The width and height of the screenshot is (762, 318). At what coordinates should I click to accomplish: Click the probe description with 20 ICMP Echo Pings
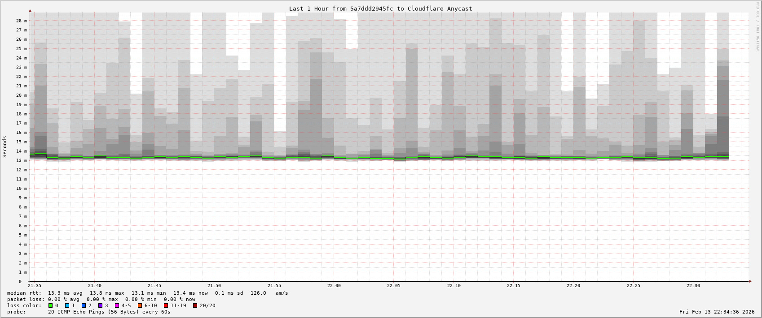tap(109, 312)
